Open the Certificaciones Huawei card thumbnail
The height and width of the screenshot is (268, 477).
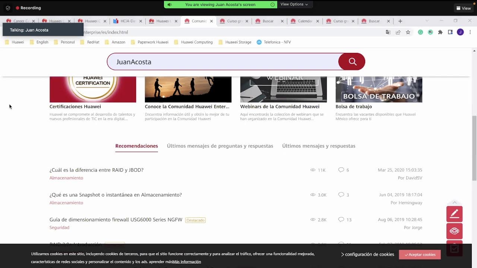click(x=93, y=89)
